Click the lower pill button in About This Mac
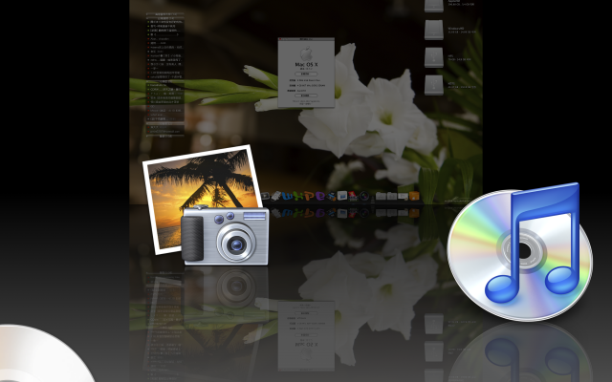The width and height of the screenshot is (612, 382). 306,95
